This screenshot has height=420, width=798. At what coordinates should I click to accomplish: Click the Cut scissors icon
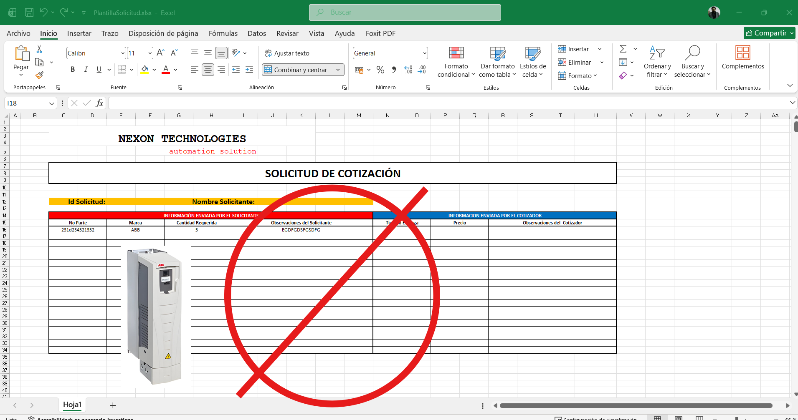(x=39, y=49)
